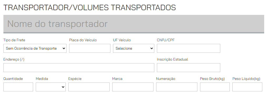Open the Medida dropdown list
Viewport: 266px width, 94px height.
coord(51,87)
